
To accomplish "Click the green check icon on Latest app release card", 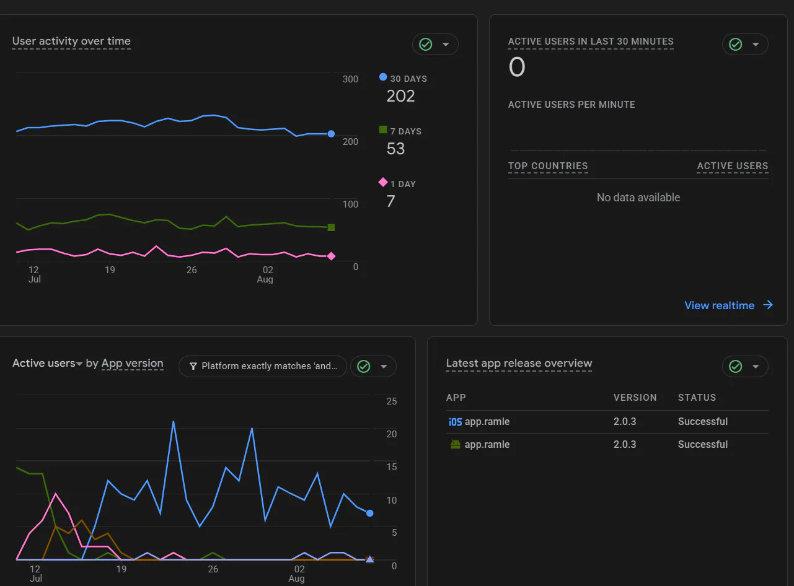I will tap(735, 367).
